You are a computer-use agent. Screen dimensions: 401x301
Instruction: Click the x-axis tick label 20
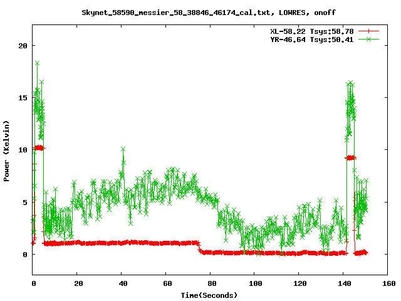78,283
